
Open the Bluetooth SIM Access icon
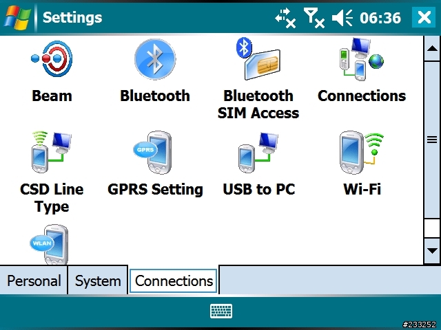pos(258,59)
